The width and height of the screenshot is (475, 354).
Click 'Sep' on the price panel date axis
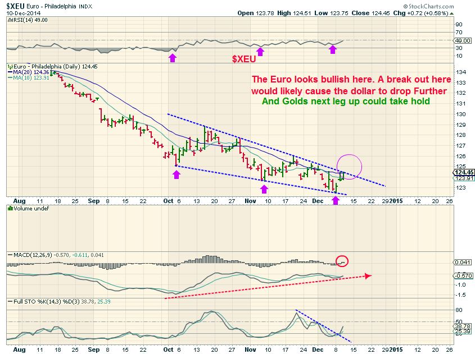(x=94, y=201)
